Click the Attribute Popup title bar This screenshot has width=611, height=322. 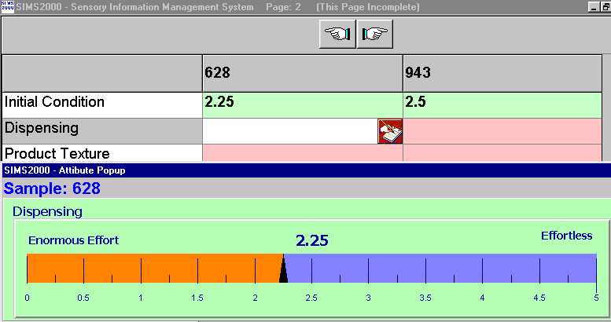tap(305, 170)
